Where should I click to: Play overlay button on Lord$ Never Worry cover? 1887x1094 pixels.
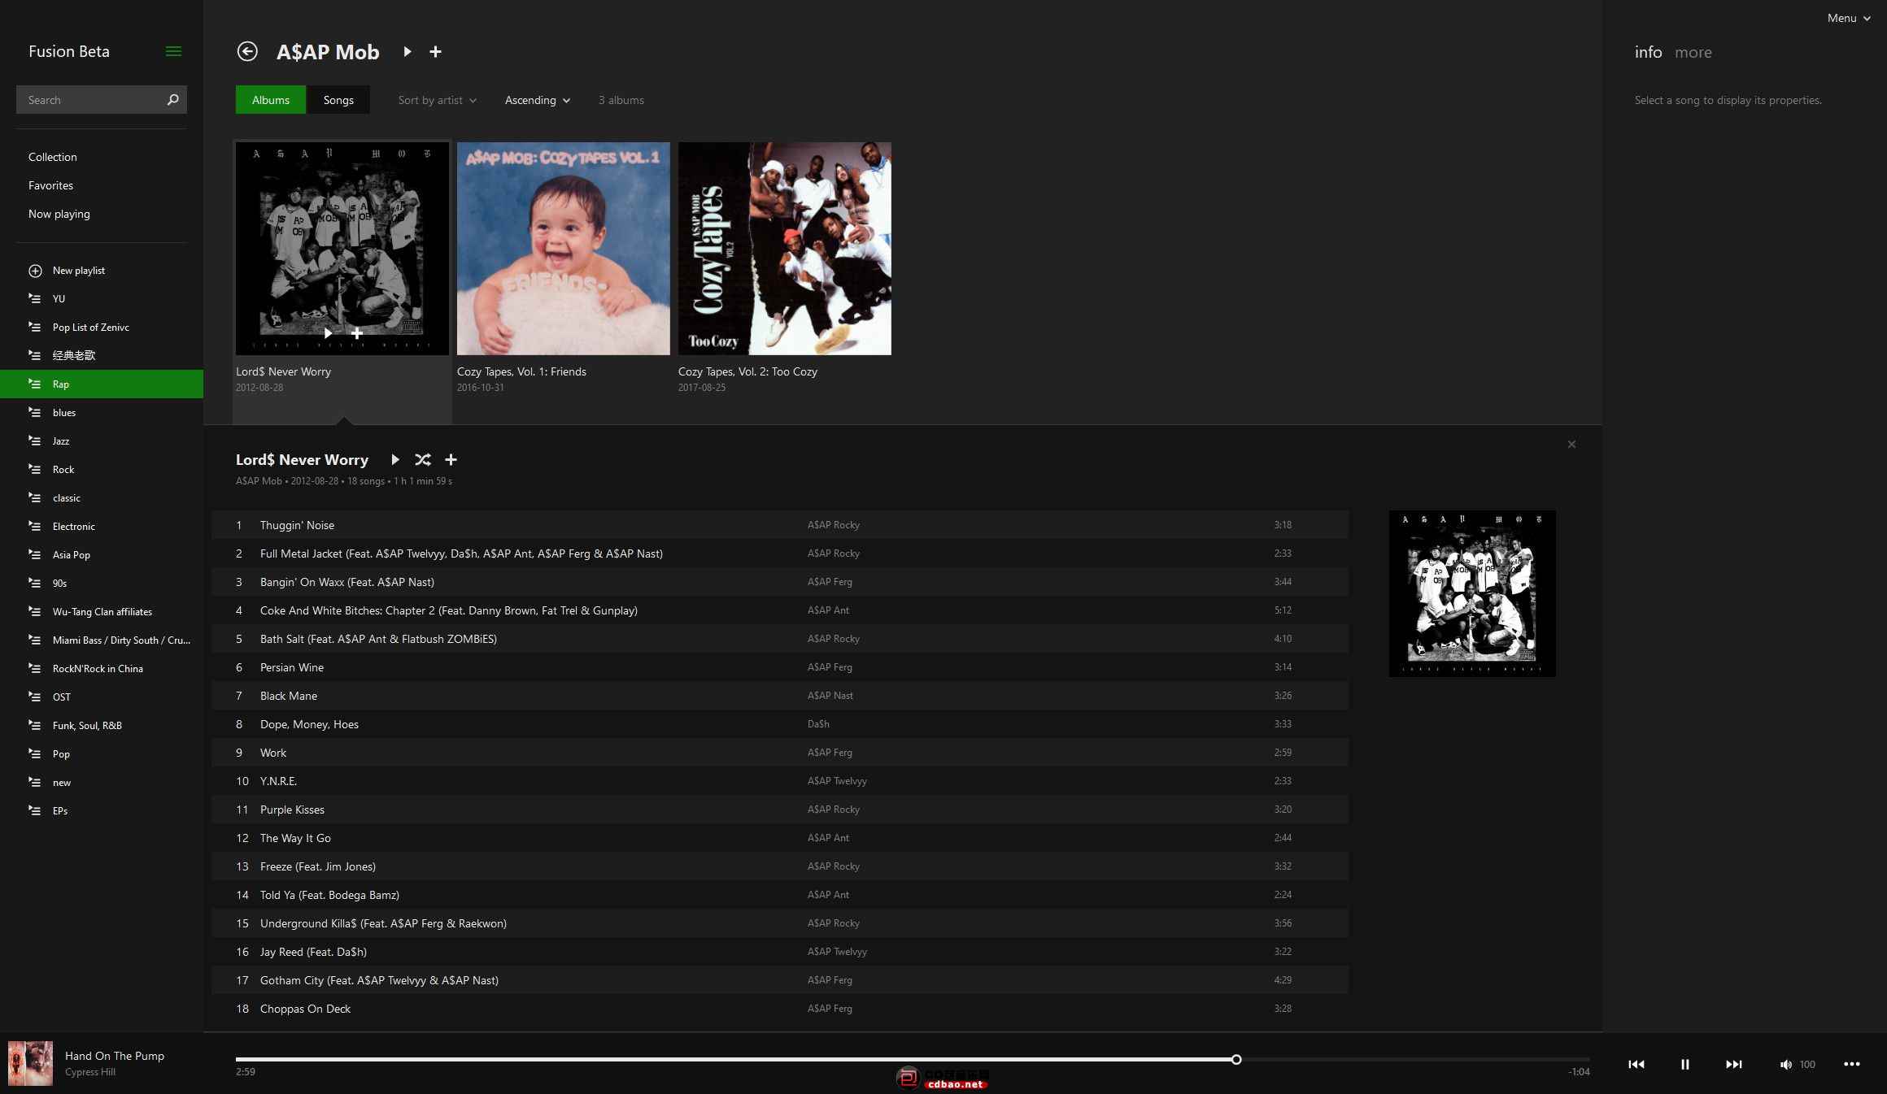coord(328,332)
